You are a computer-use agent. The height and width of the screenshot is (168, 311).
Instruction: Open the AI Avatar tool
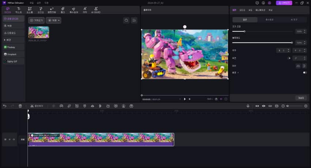(x=95, y=10)
